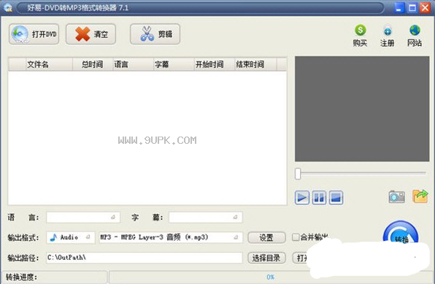The image size is (435, 284).
Task: Clear the file list with 清空
Action: [91, 34]
